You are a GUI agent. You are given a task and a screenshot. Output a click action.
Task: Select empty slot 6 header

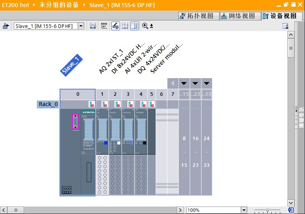click(x=162, y=94)
